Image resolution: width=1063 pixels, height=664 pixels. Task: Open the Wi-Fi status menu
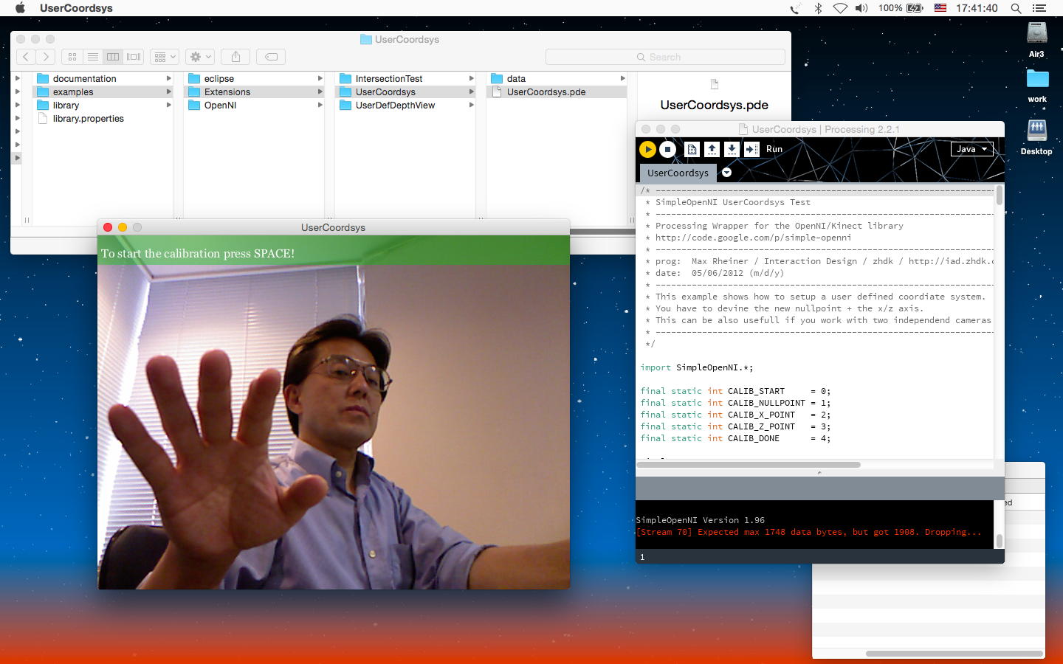(x=840, y=8)
